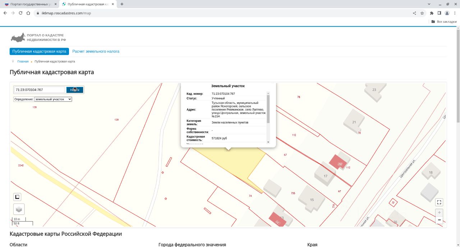Viewport: 460px width, 247px height.
Task: Follow the Главная breadcrumb link
Action: coord(23,61)
